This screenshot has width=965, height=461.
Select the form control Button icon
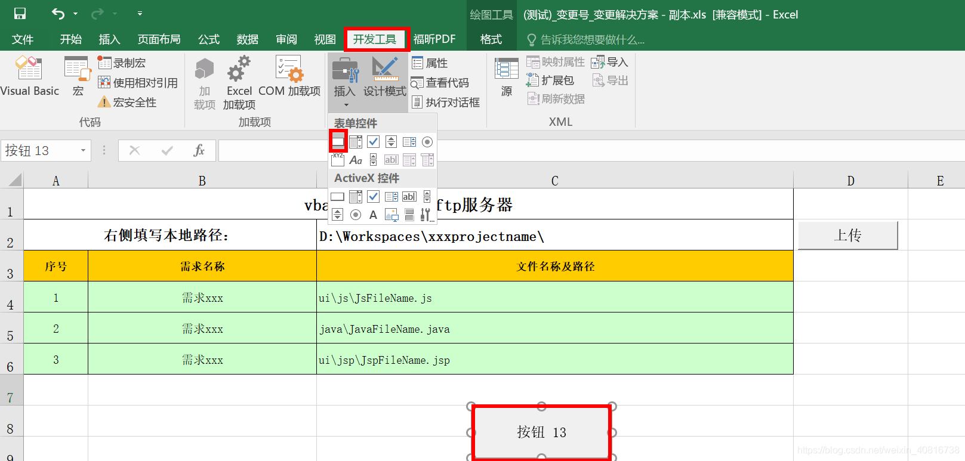338,141
